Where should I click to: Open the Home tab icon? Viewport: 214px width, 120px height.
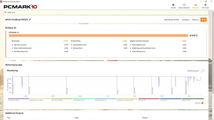173,6
